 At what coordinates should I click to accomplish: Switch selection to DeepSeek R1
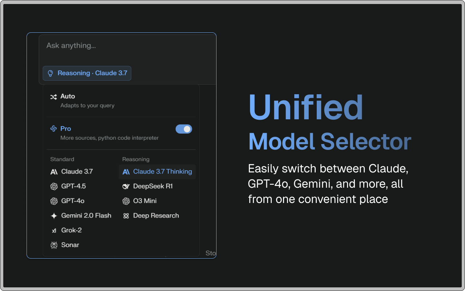click(153, 186)
